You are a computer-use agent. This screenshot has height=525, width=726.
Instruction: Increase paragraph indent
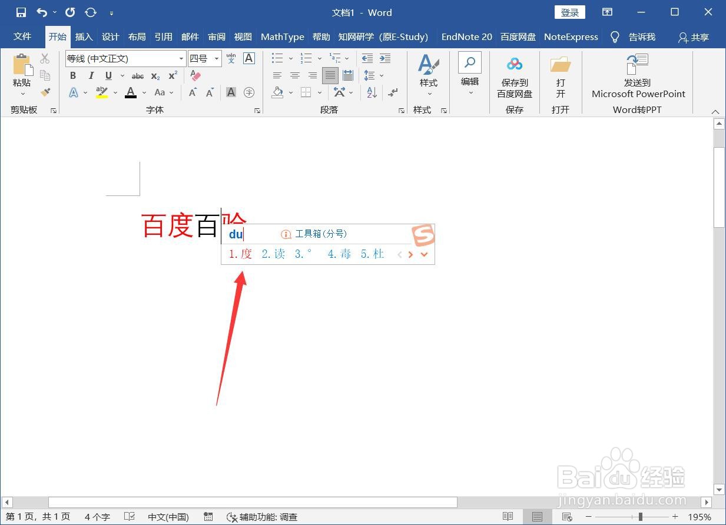click(385, 58)
